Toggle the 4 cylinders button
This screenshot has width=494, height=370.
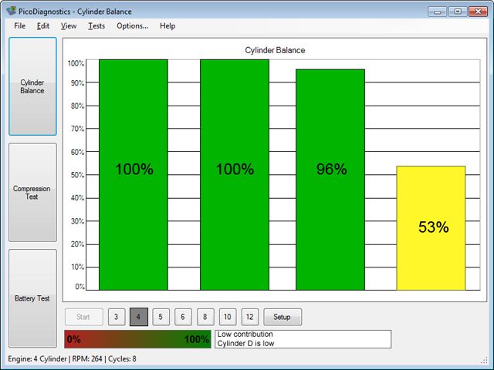[x=138, y=317]
